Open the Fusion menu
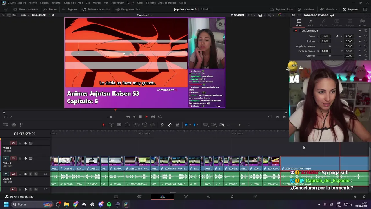Viewport: 371px width, 209px height. (x=130, y=3)
